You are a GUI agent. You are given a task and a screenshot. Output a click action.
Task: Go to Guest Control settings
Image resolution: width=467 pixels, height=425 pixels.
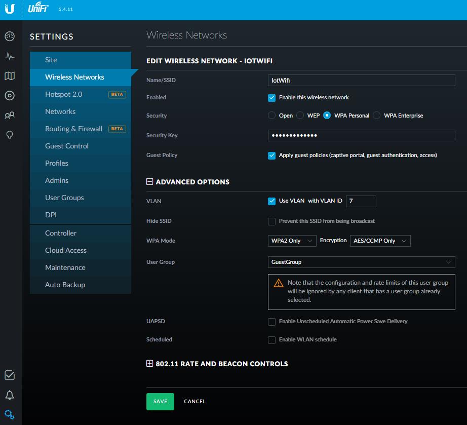pyautogui.click(x=67, y=146)
